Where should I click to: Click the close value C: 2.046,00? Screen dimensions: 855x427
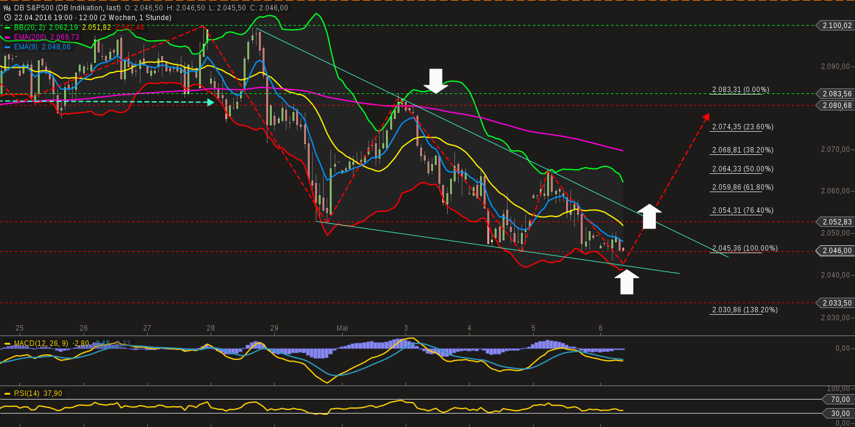point(269,8)
